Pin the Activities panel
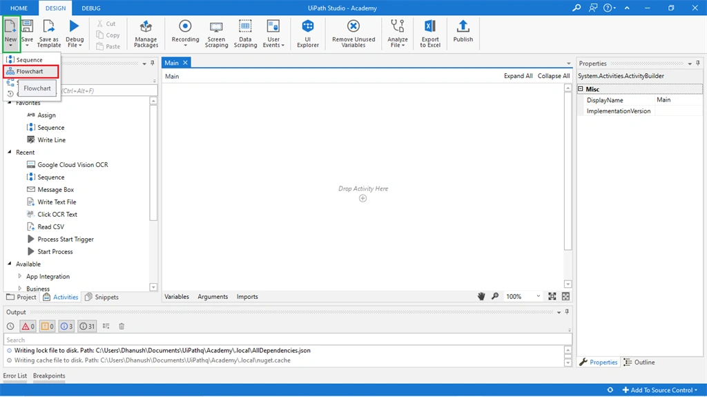 (x=153, y=63)
